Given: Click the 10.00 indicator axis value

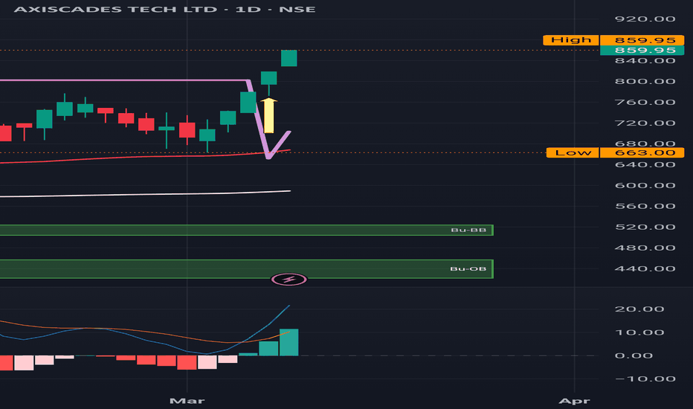Looking at the screenshot, I should coord(639,332).
